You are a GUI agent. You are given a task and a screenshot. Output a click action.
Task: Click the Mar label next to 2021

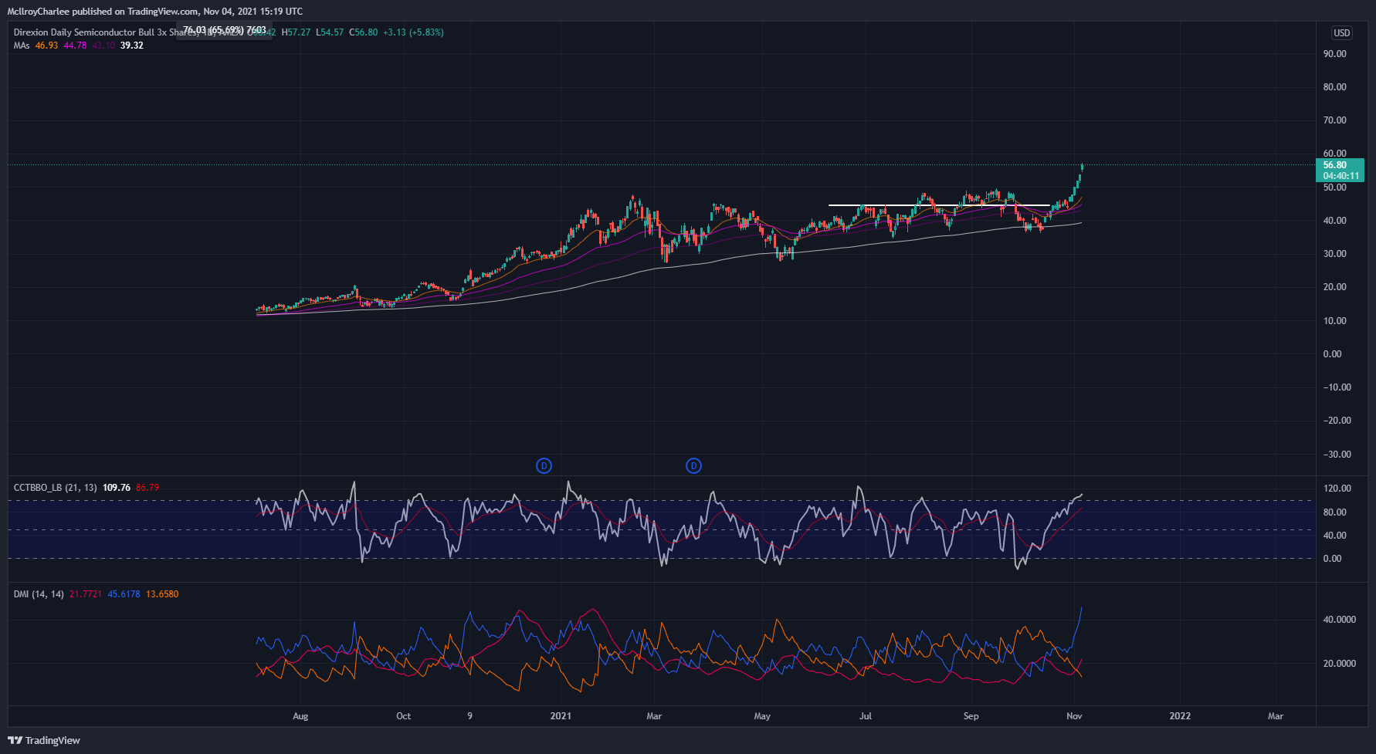(x=654, y=716)
